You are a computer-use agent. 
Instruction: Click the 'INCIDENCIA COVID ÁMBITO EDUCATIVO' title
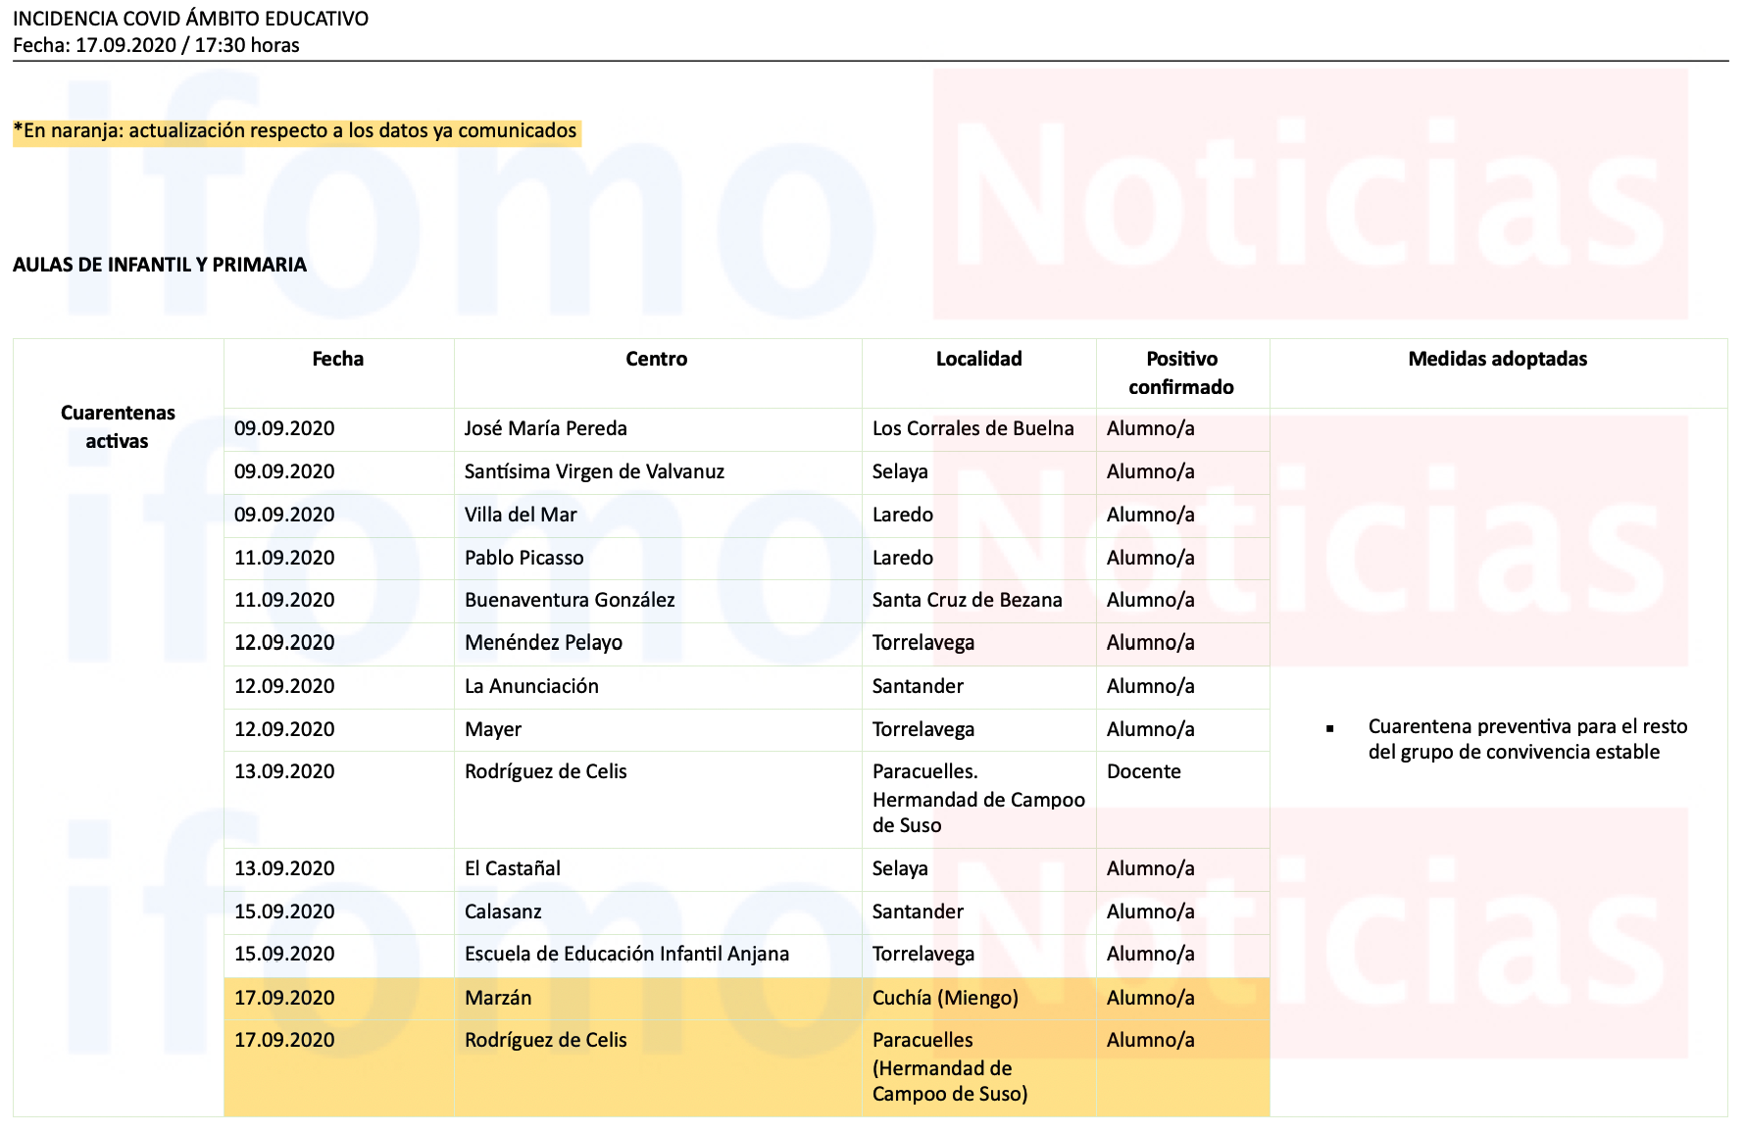190,19
